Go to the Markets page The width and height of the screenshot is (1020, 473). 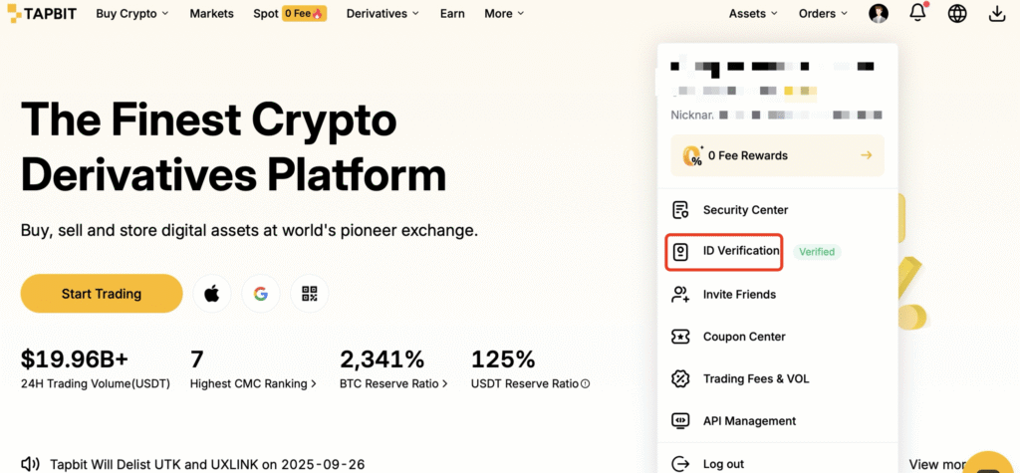(x=211, y=14)
